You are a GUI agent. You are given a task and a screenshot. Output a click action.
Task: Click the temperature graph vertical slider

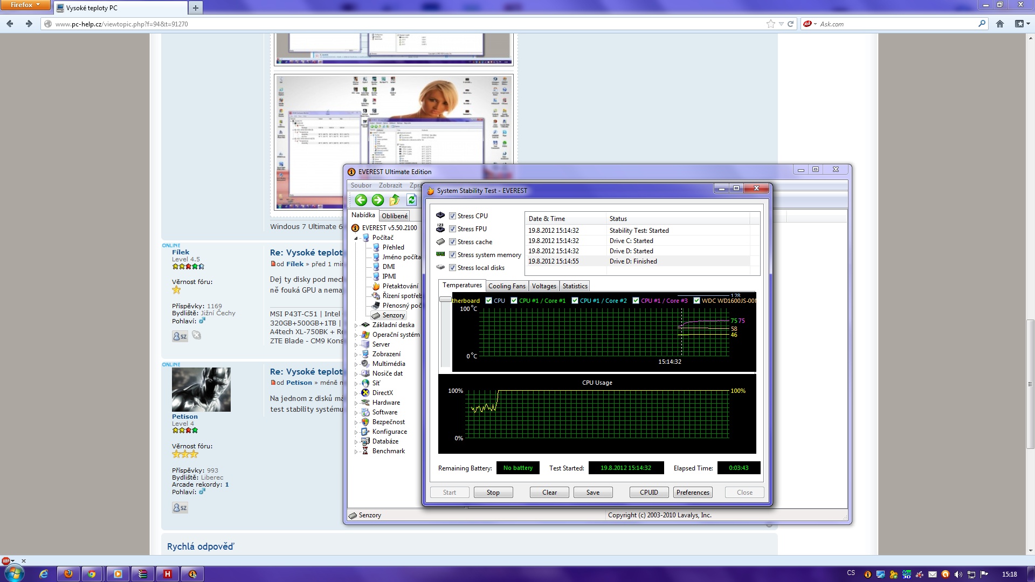[x=445, y=300]
